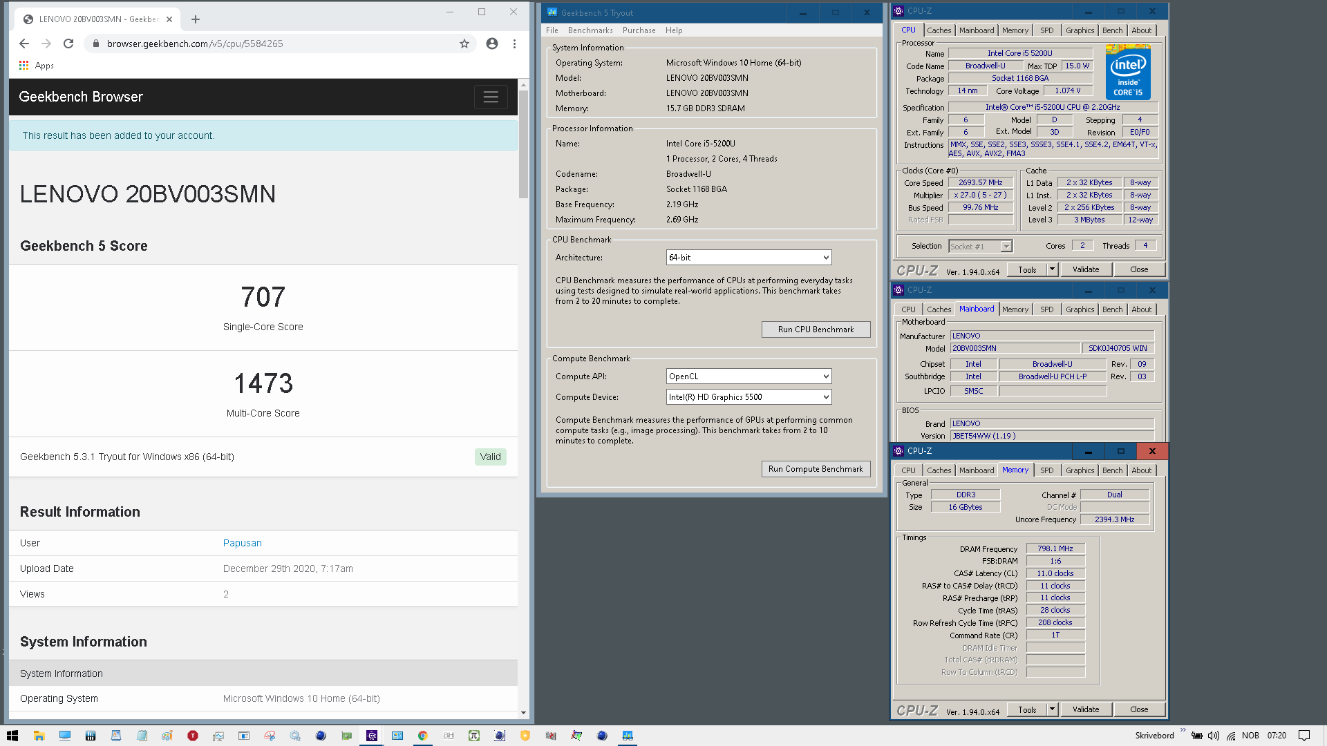Reload the Geekbench result page
This screenshot has height=746, width=1327.
click(x=68, y=44)
